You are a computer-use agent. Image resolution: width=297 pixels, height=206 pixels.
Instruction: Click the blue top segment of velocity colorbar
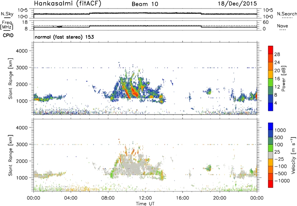[x=271, y=126]
